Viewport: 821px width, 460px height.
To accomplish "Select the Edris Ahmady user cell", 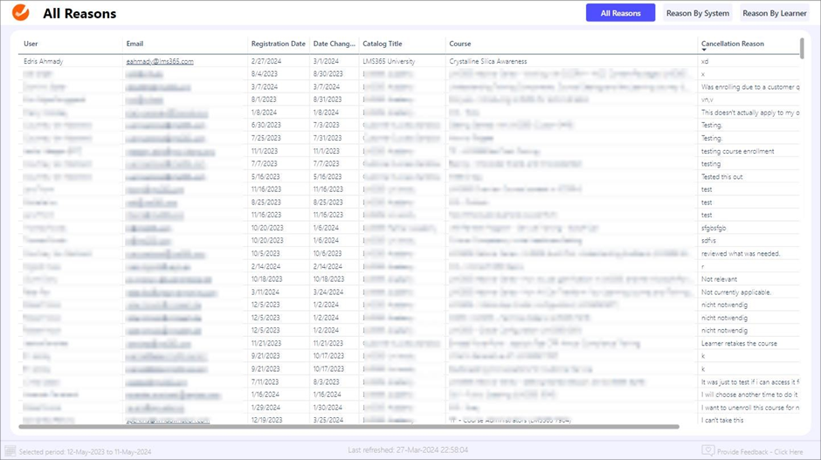I will 44,62.
